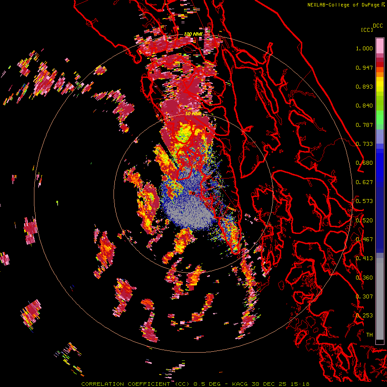Click the 0.307 scale value
This screenshot has height=387, width=387.
[x=364, y=297]
